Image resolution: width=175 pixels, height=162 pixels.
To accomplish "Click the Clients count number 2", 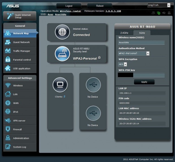I will (x=64, y=97).
